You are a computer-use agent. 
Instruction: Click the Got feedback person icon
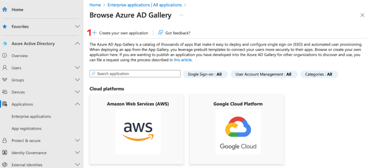[160, 33]
